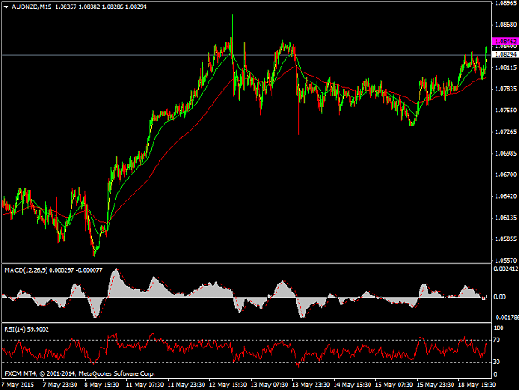Click the 1.06985 price axis value
Image resolution: width=519 pixels, height=390 pixels.
coord(506,153)
